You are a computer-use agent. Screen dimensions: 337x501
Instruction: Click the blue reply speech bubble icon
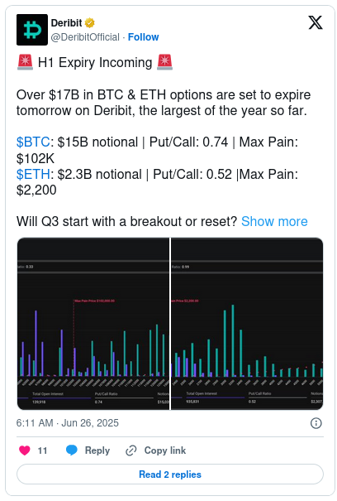pos(71,450)
